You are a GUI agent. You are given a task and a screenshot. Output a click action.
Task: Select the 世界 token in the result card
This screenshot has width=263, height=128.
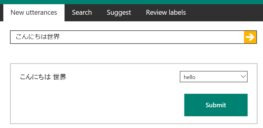pos(60,77)
